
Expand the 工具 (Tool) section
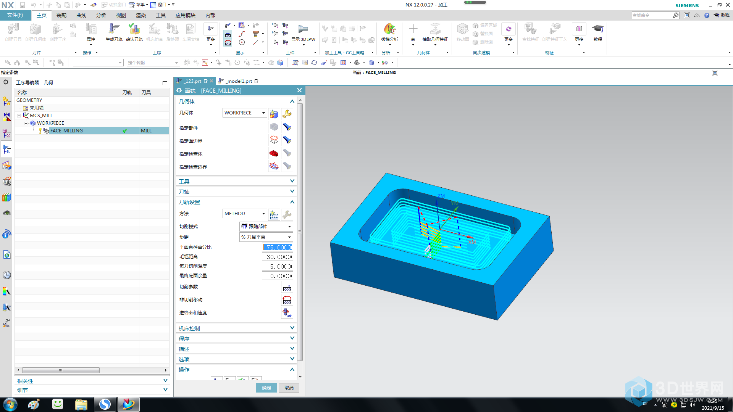236,182
